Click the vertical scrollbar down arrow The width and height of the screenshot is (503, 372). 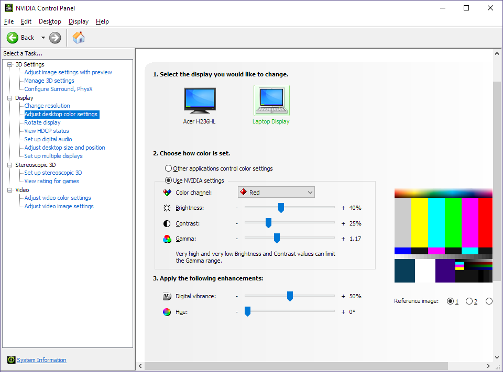pyautogui.click(x=497, y=357)
